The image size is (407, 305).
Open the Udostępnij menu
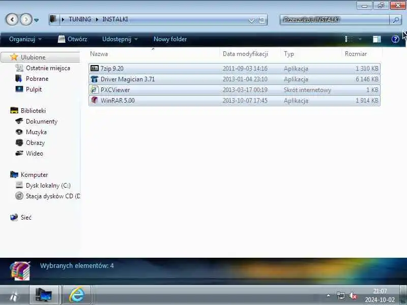click(x=120, y=39)
